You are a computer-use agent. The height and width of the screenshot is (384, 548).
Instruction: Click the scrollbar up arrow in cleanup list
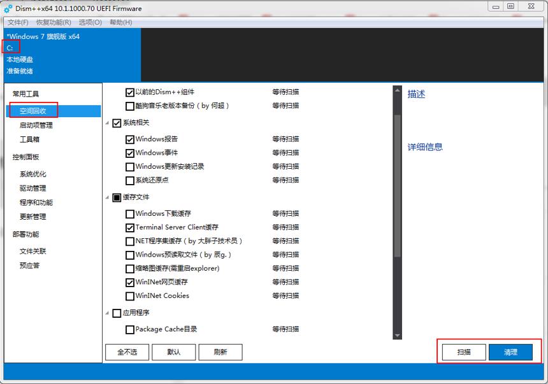coord(398,90)
